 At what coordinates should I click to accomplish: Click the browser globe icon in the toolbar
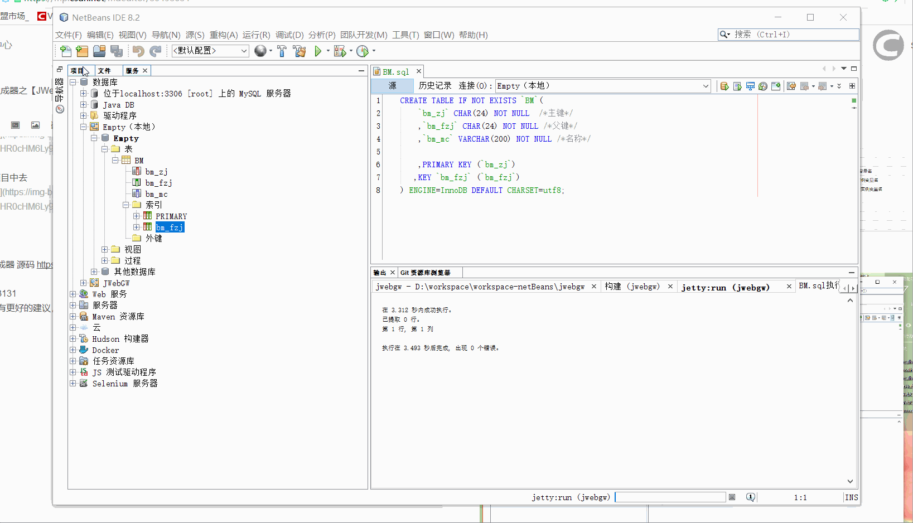[x=260, y=51]
